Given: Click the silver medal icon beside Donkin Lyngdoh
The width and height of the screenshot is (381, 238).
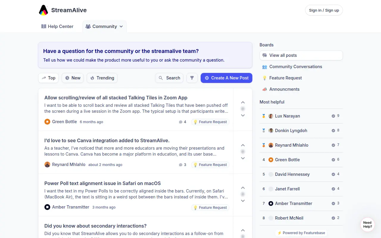Looking at the screenshot, I should pyautogui.click(x=264, y=131).
